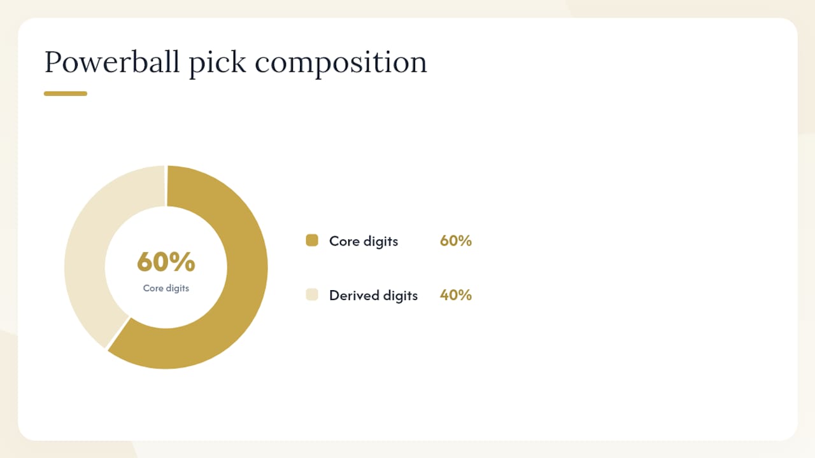The image size is (815, 458).
Task: Click the 40% value in the legend
Action: point(456,295)
